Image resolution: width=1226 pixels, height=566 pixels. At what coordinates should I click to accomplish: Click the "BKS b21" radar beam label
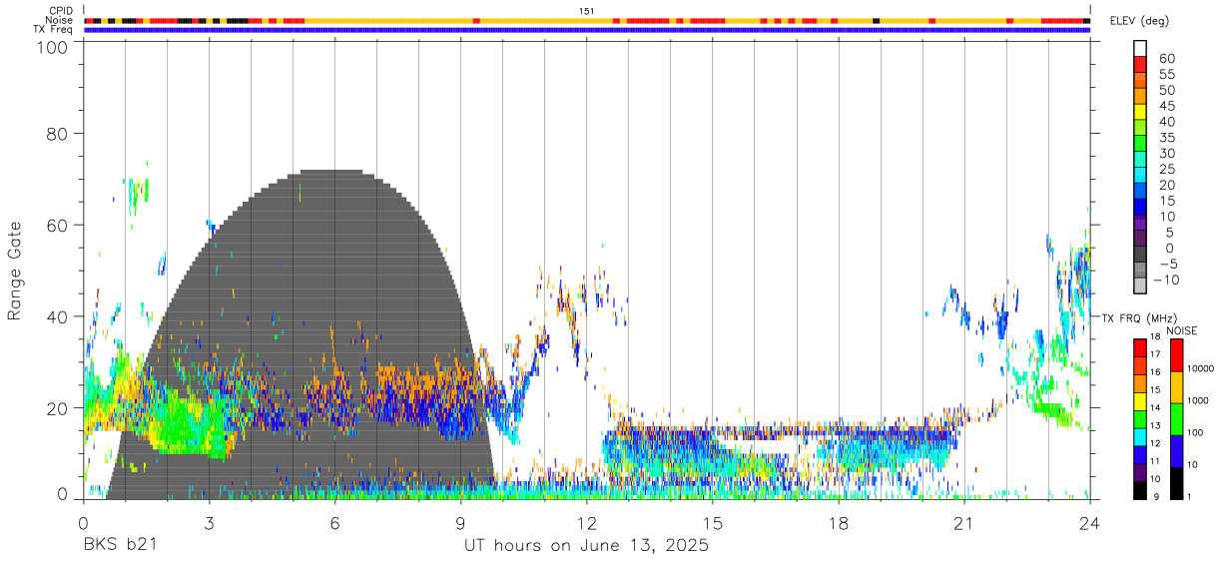pyautogui.click(x=119, y=545)
